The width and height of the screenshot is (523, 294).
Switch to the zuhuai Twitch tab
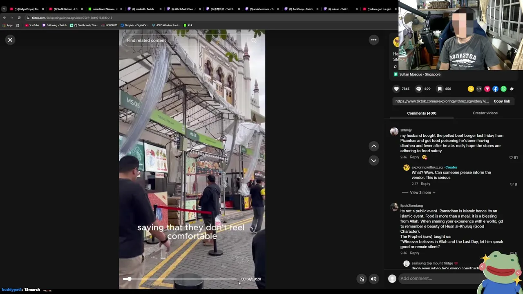(x=340, y=9)
